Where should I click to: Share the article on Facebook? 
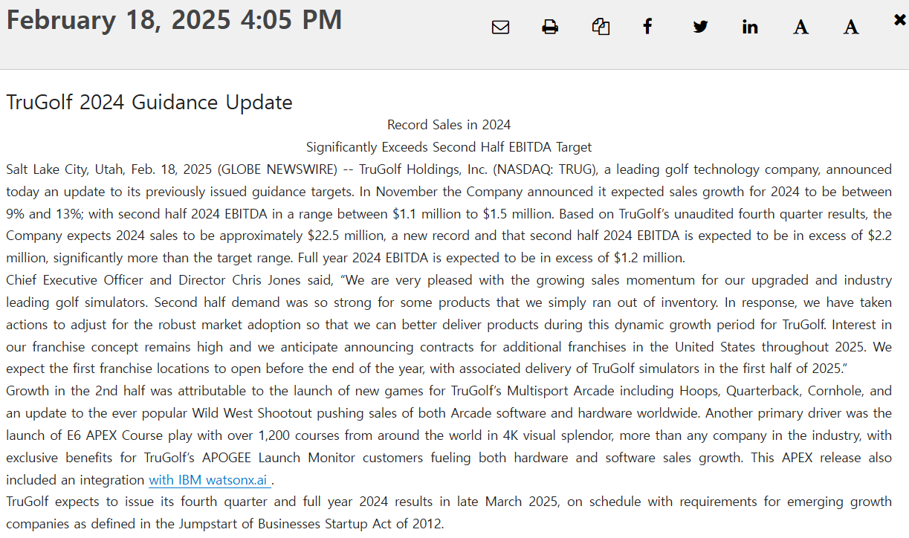pos(647,27)
